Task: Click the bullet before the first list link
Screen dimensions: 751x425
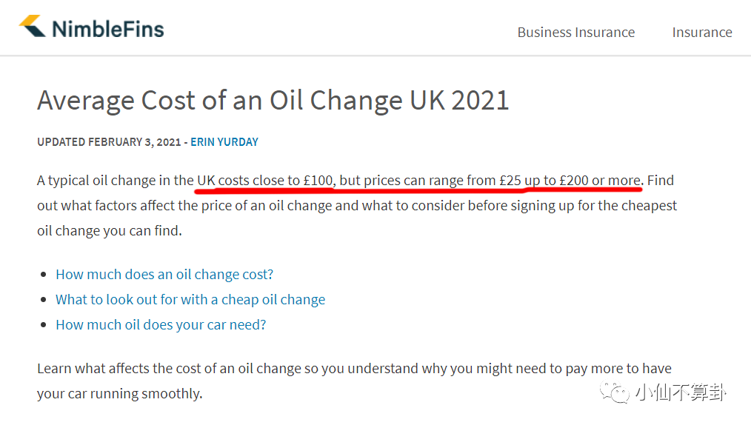Action: click(x=44, y=275)
